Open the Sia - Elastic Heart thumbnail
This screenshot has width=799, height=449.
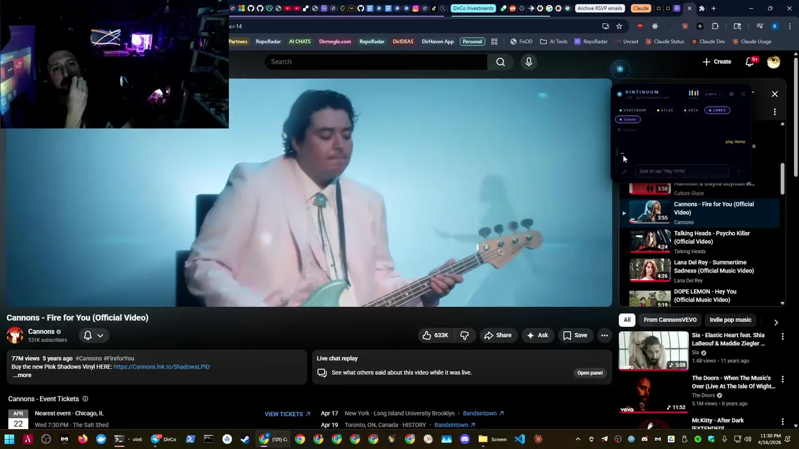654,350
